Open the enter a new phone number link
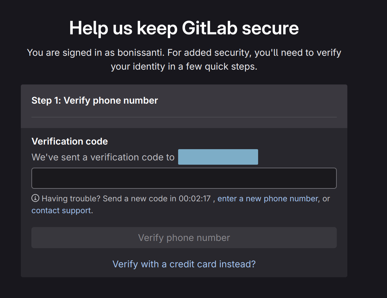The image size is (387, 298). (x=267, y=199)
